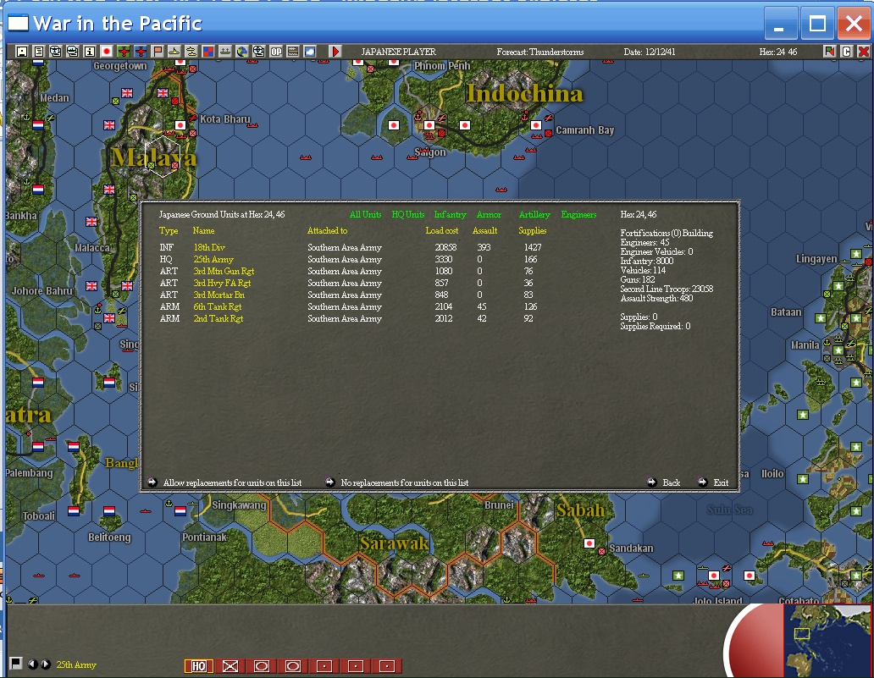Click the red aircraft on green toolbar icon
Image resolution: width=874 pixels, height=678 pixels.
pos(124,52)
